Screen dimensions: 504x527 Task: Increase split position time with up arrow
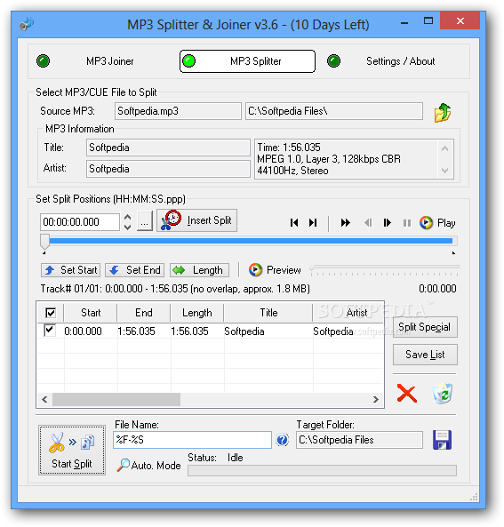(x=127, y=217)
